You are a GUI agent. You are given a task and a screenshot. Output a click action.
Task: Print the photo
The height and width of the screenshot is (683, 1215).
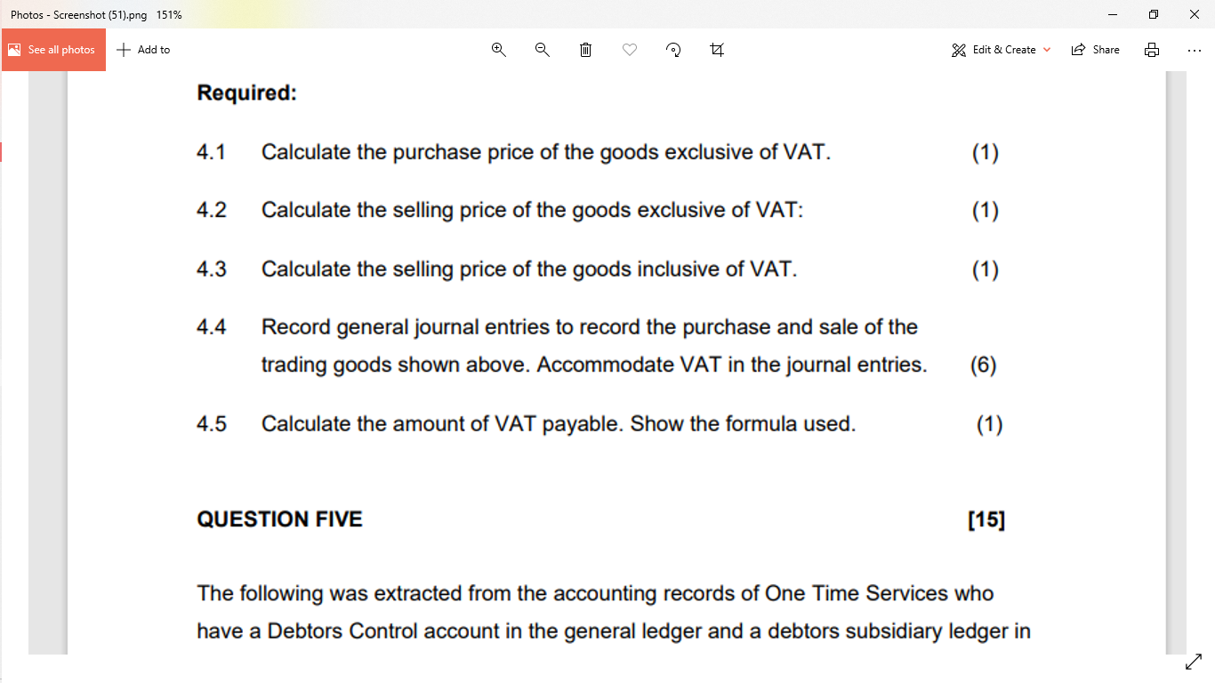(1152, 50)
